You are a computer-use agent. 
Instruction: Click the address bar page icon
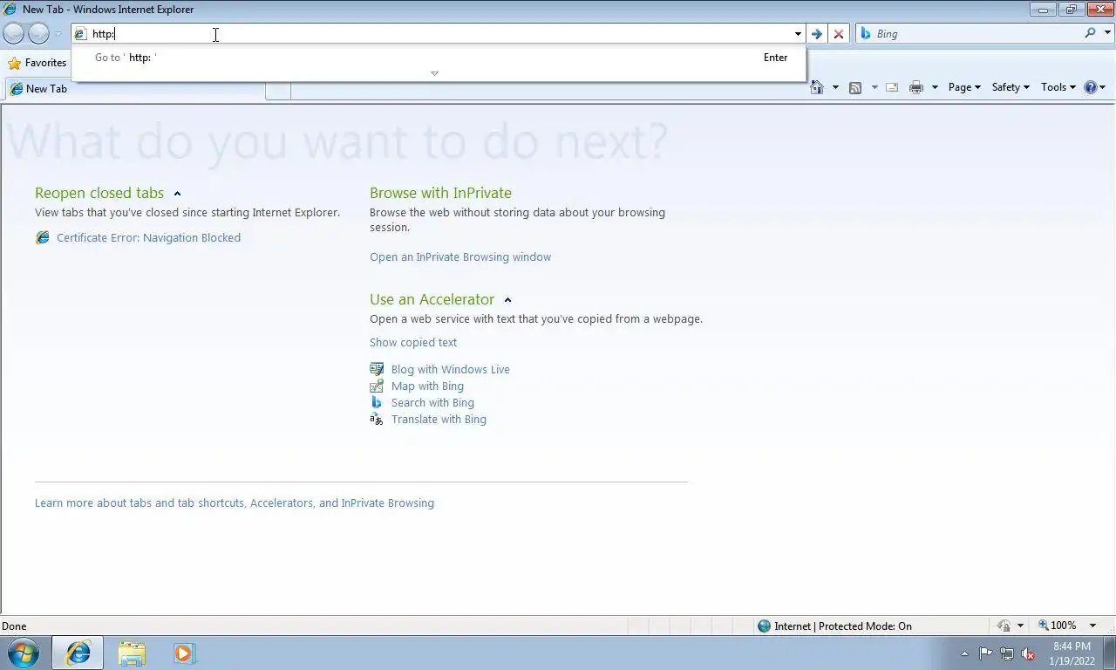pos(80,34)
